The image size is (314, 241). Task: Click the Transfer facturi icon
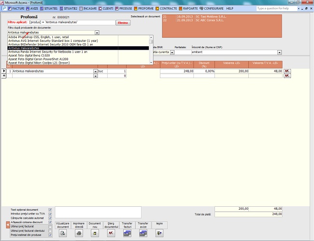(x=127, y=233)
